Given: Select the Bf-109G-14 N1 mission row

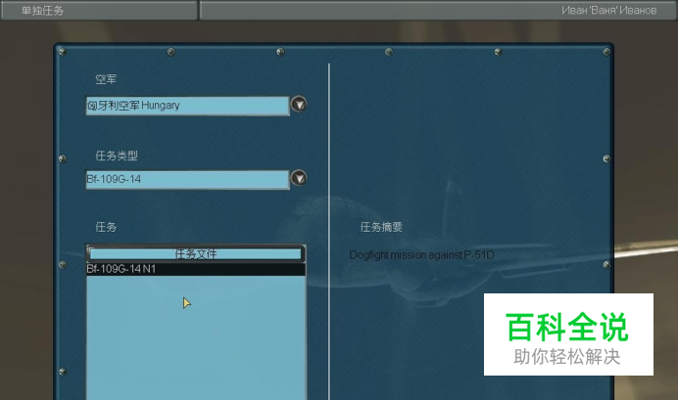Looking at the screenshot, I should [196, 269].
